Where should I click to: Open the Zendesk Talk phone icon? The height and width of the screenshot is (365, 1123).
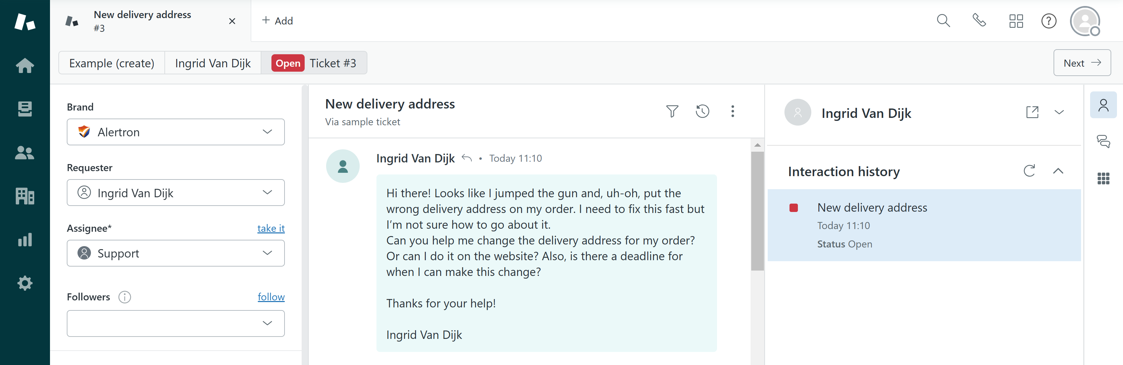[979, 20]
